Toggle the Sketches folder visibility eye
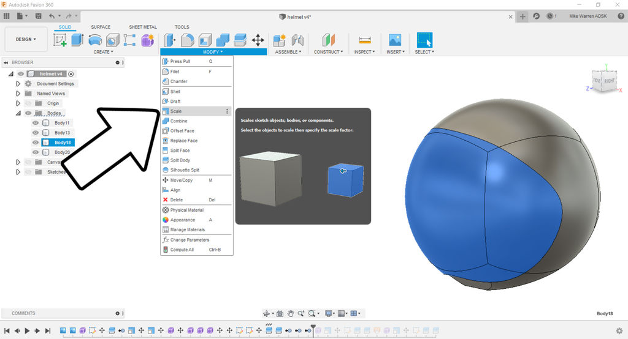628x339 pixels. pos(28,172)
